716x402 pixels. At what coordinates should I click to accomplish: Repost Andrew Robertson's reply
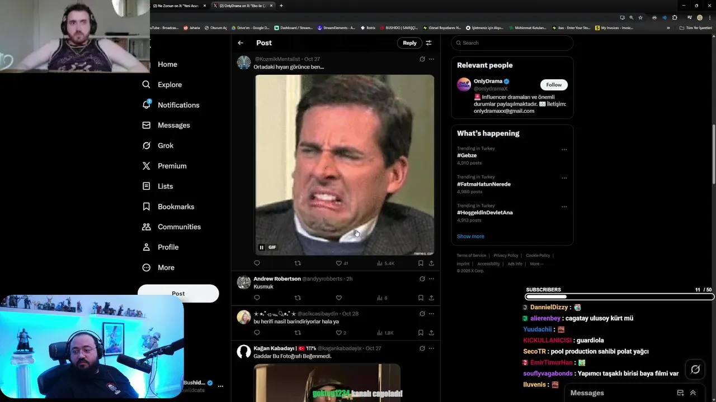(298, 298)
